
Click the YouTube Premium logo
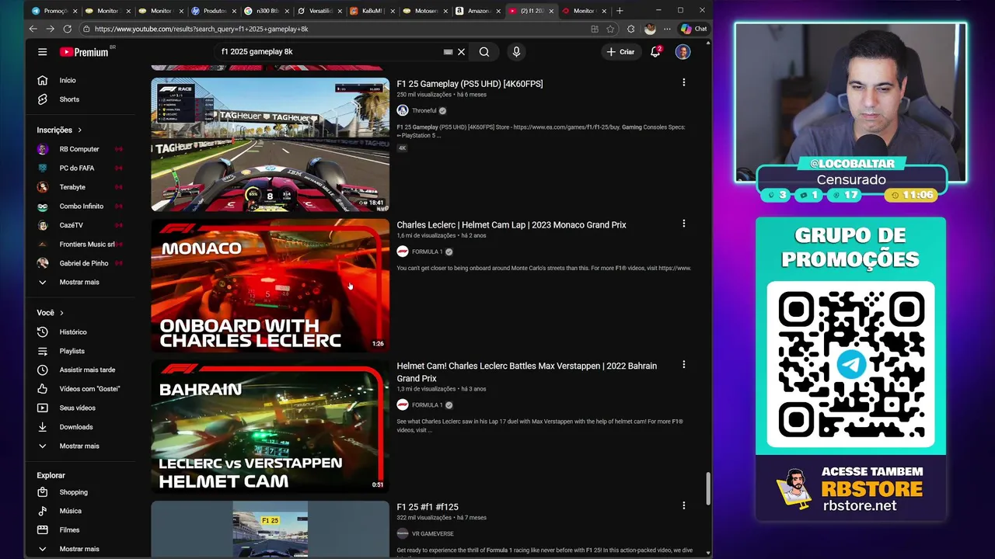pyautogui.click(x=84, y=52)
